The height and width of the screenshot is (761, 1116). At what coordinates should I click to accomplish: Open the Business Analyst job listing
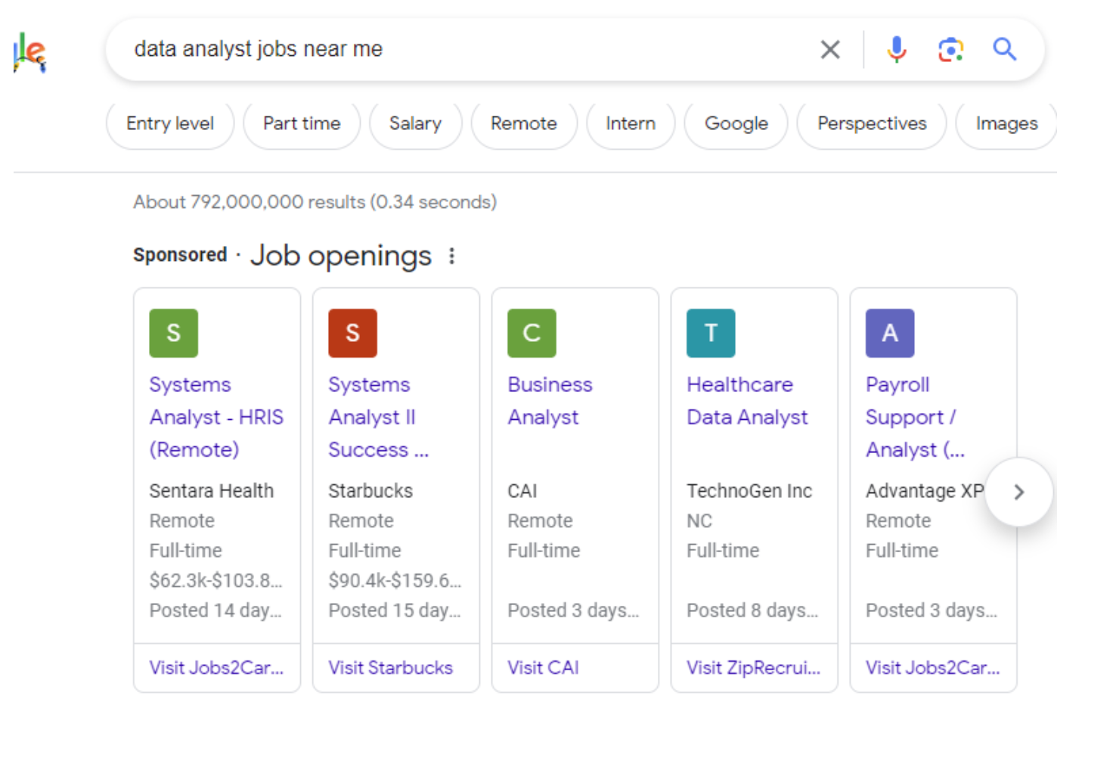coord(550,401)
